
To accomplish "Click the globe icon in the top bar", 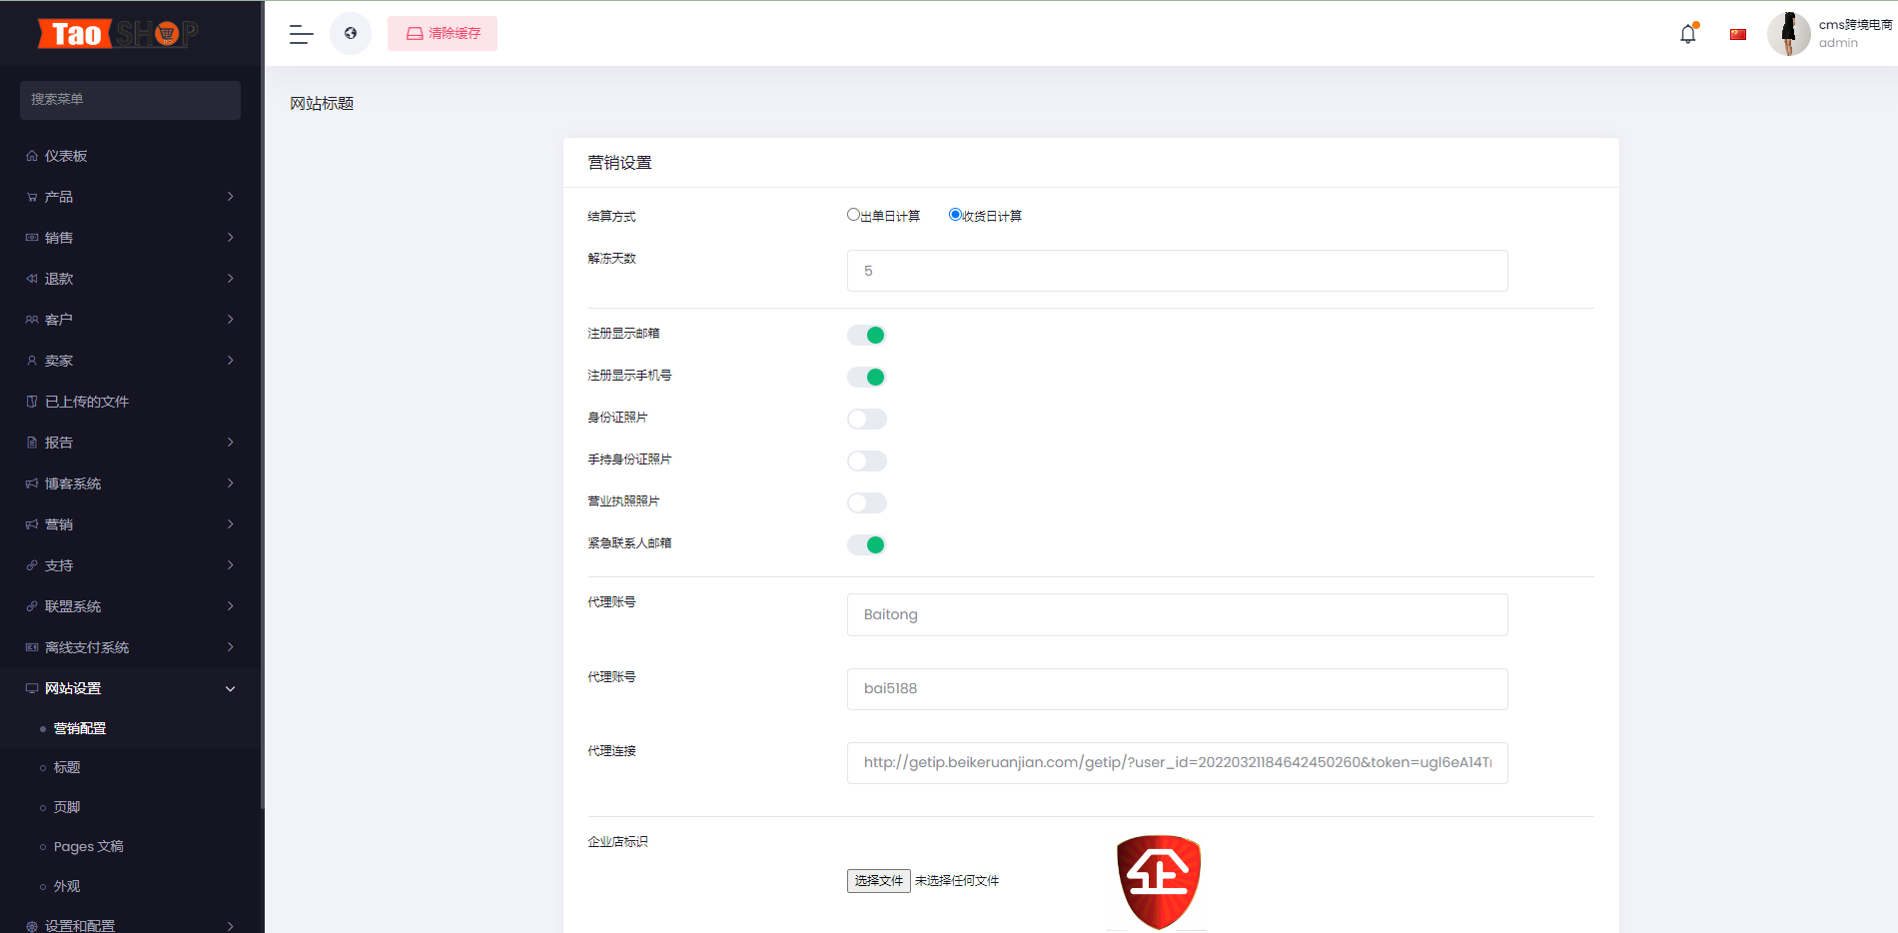I will click(351, 33).
